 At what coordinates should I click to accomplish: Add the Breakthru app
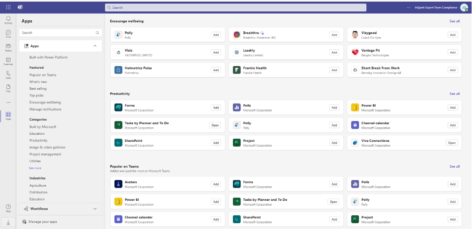point(334,35)
